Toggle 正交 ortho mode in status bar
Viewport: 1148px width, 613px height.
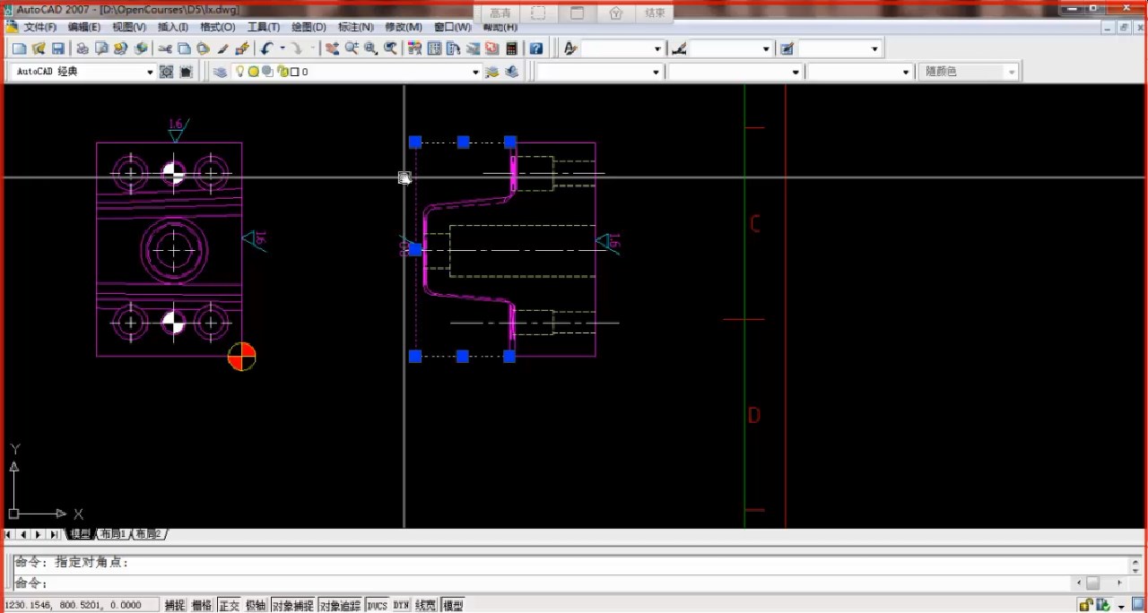point(229,606)
